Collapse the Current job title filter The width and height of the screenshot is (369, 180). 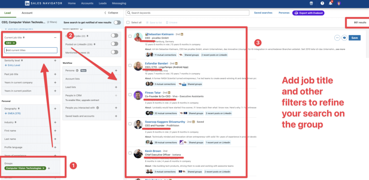tap(55, 37)
